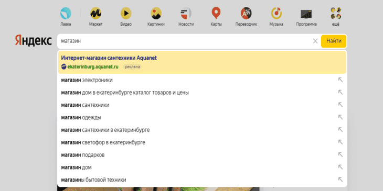Open the Переводчик translator icon
383x191 pixels.
tap(246, 13)
